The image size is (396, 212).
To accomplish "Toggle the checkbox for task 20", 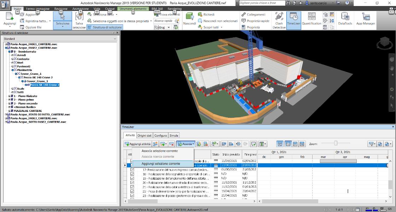I will [x=132, y=183].
